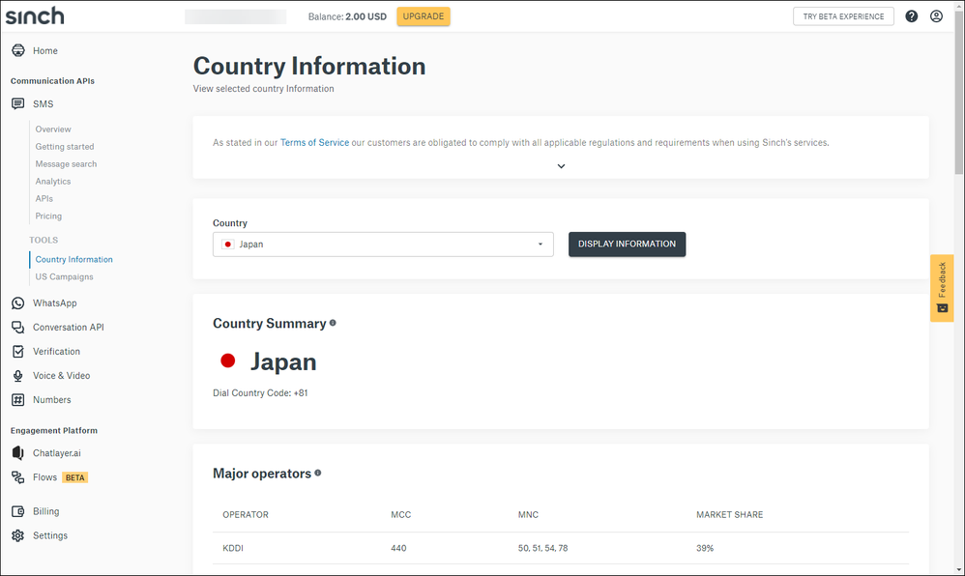Screen dimensions: 965x576
Task: Open US Campaigns in Tools
Action: point(64,277)
